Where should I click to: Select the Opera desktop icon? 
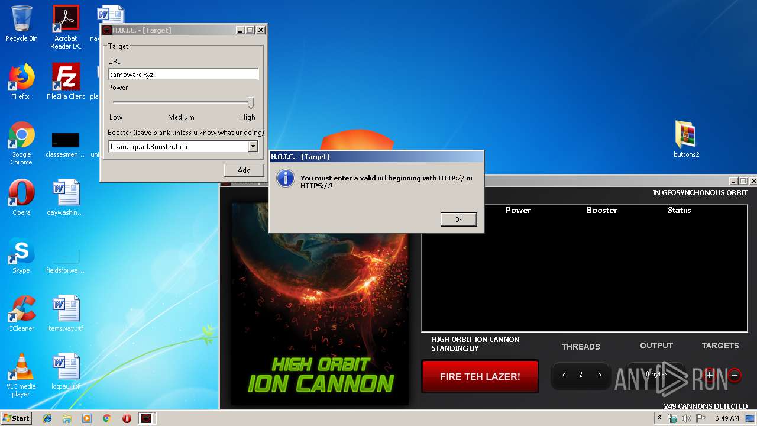click(21, 198)
